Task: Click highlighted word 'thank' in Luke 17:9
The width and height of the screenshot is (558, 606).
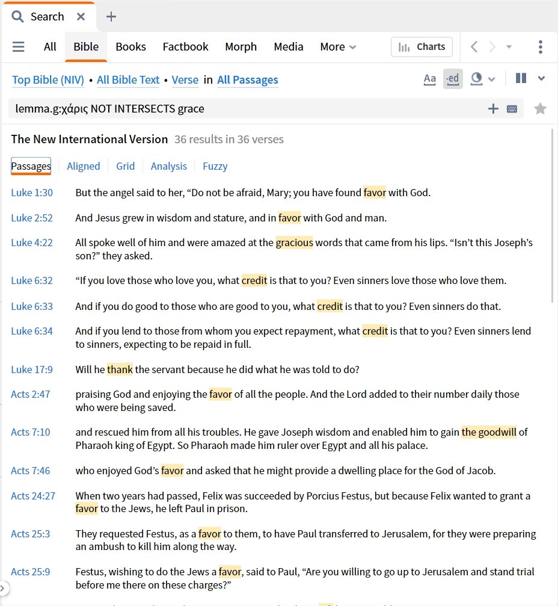Action: [x=120, y=369]
